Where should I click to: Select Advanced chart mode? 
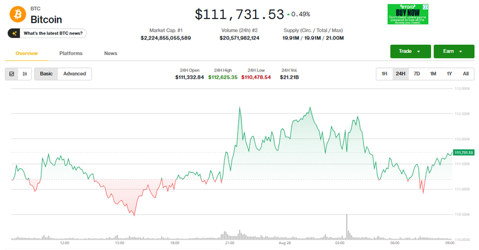coord(75,74)
